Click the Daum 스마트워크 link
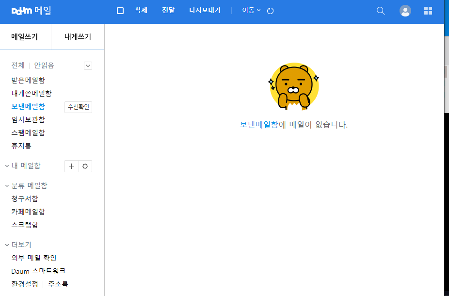Screen dimensions: 449x296 38,271
